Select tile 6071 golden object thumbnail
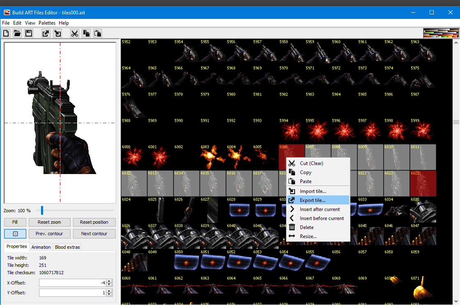The width and height of the screenshot is (460, 305). [423, 288]
